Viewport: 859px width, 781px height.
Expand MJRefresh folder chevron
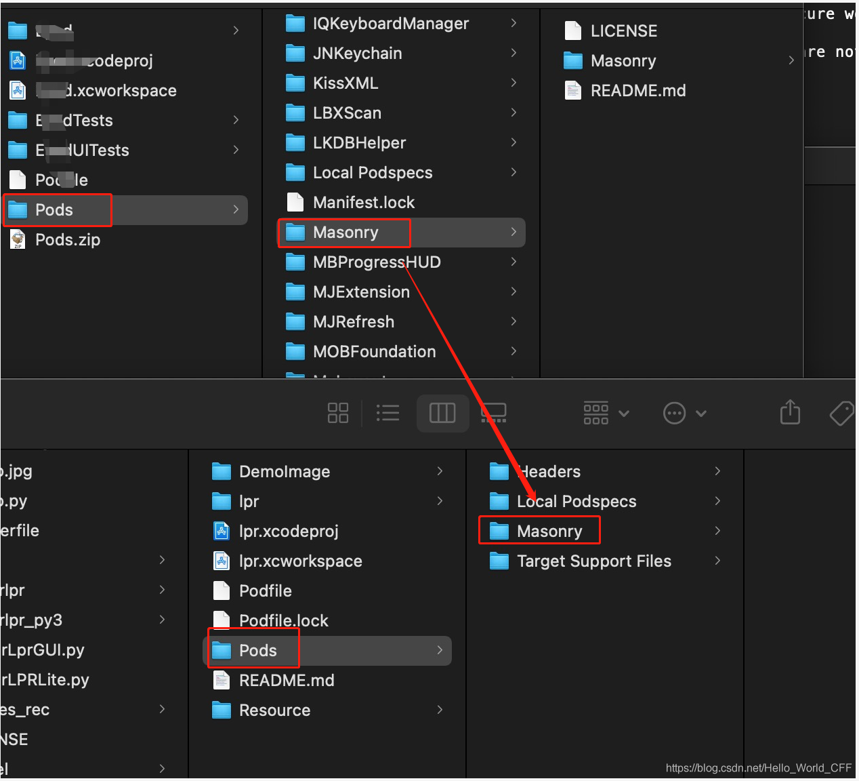pyautogui.click(x=514, y=321)
